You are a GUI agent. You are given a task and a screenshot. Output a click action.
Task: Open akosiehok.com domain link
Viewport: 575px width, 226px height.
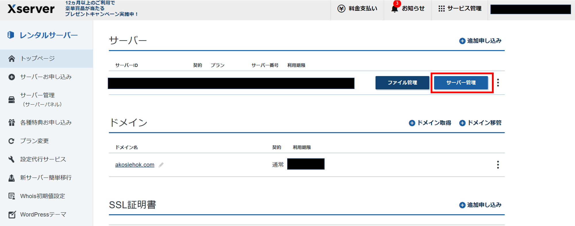tap(135, 165)
